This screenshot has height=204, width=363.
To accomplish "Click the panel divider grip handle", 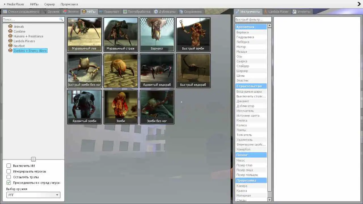I will [x=33, y=159].
